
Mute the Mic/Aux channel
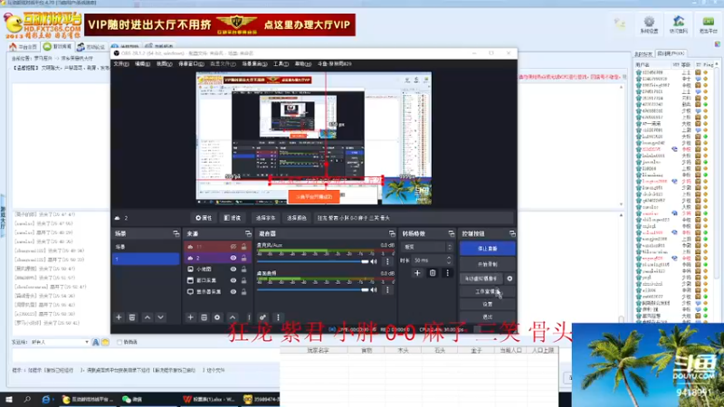tap(374, 261)
